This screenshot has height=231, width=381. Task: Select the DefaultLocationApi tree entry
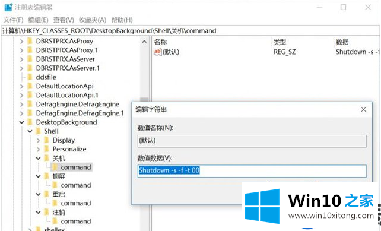[65, 86]
